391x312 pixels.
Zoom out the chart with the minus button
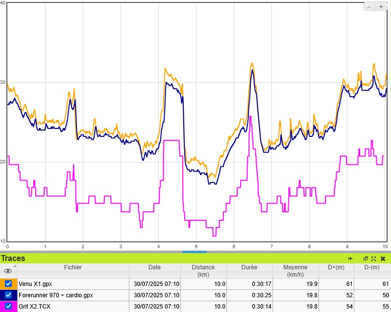369,6
